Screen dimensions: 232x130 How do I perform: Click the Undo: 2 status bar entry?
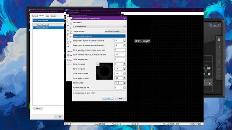[68, 124]
